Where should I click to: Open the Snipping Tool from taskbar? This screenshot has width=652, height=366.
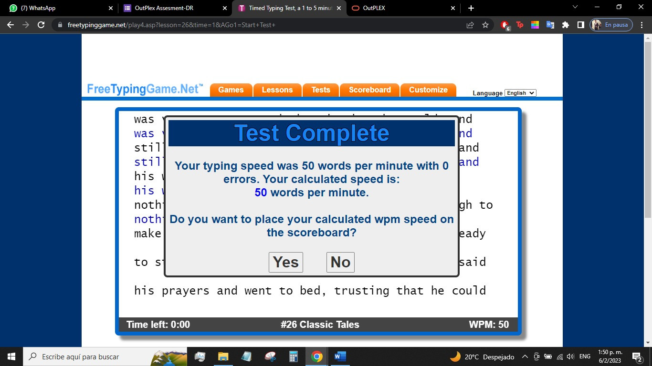(x=270, y=356)
